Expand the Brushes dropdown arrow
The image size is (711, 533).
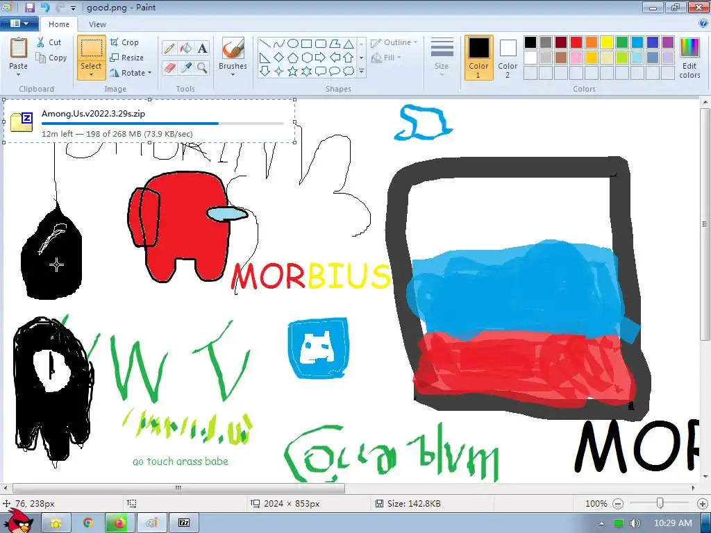point(233,74)
